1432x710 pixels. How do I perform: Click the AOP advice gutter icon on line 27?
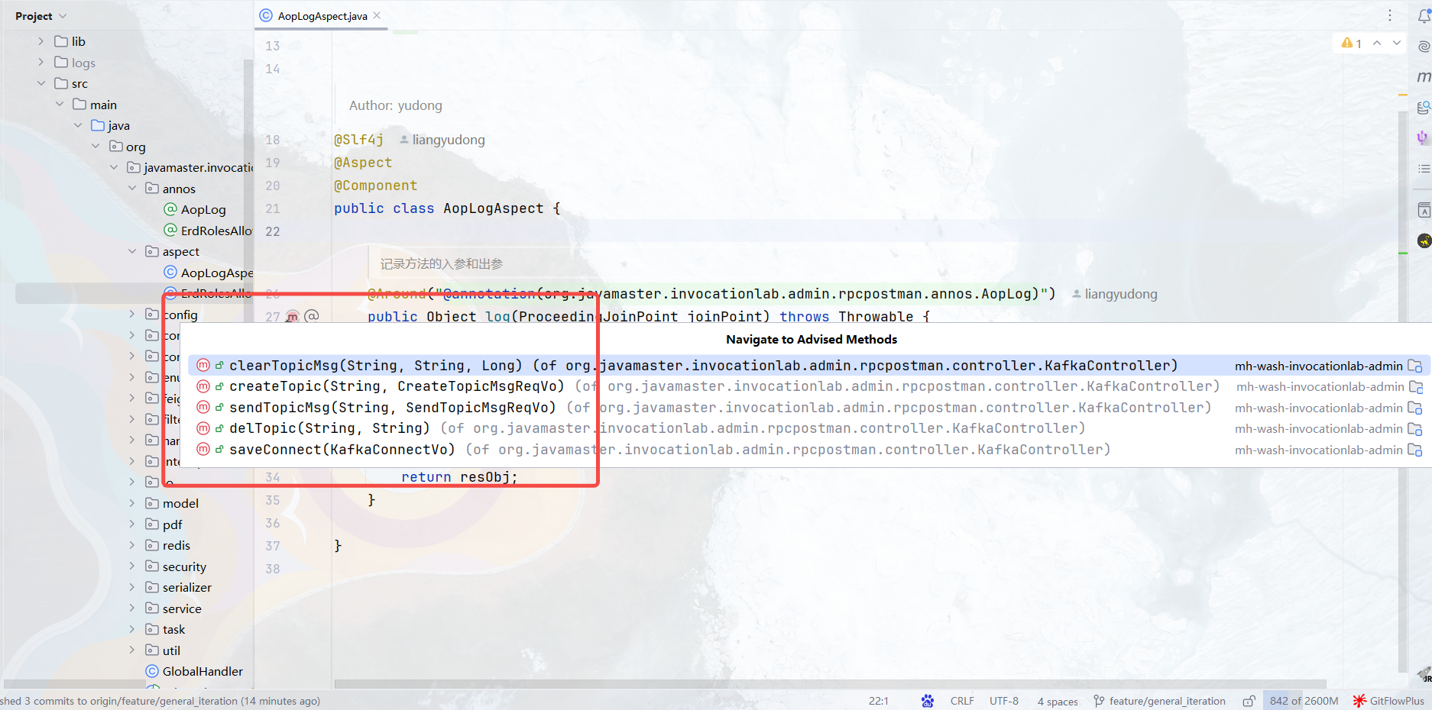point(292,316)
